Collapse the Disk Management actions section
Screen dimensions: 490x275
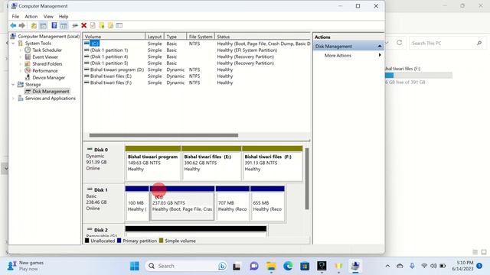coord(380,46)
